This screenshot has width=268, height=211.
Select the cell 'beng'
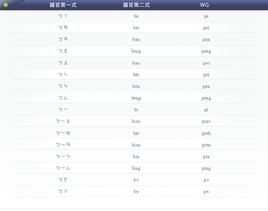pyautogui.click(x=136, y=98)
